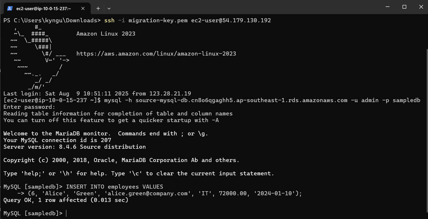Screen dimensions: 428x219
Task: Click the blinking cursor at the prompt
Action: [66, 213]
